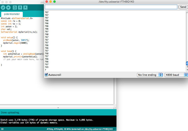
Task: Click the Upload arrow icon in Arduino toolbar
Action: click(x=8, y=8)
